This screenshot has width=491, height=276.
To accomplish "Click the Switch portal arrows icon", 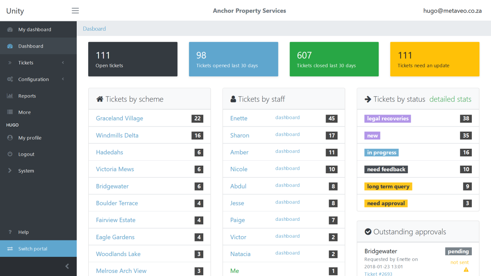I will coord(10,249).
